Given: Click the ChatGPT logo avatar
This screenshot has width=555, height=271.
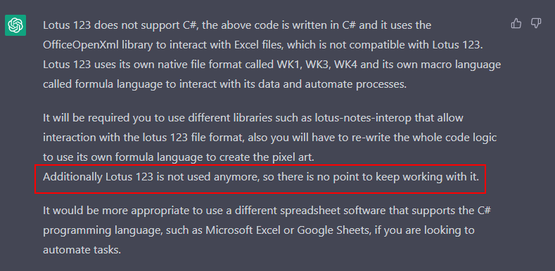Looking at the screenshot, I should (15, 25).
